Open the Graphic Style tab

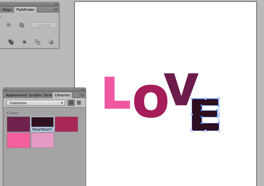pos(40,95)
